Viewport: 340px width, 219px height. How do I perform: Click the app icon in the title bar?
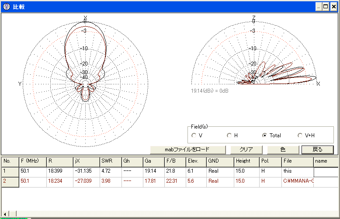[x=7, y=7]
